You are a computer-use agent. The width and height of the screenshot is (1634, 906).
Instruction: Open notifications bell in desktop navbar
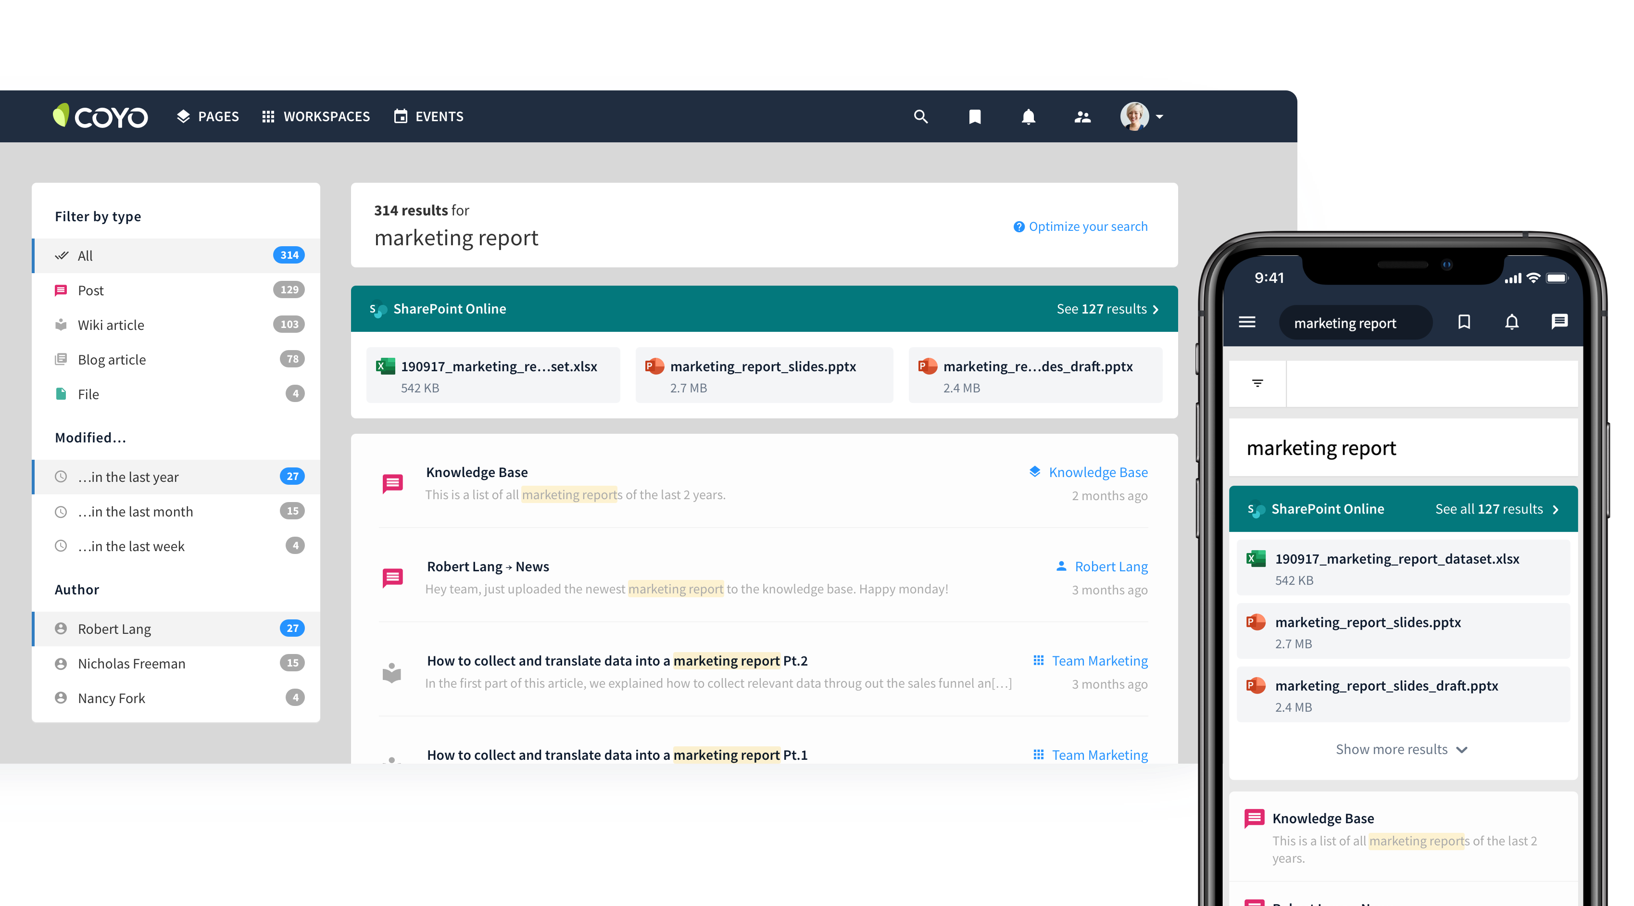click(1028, 117)
